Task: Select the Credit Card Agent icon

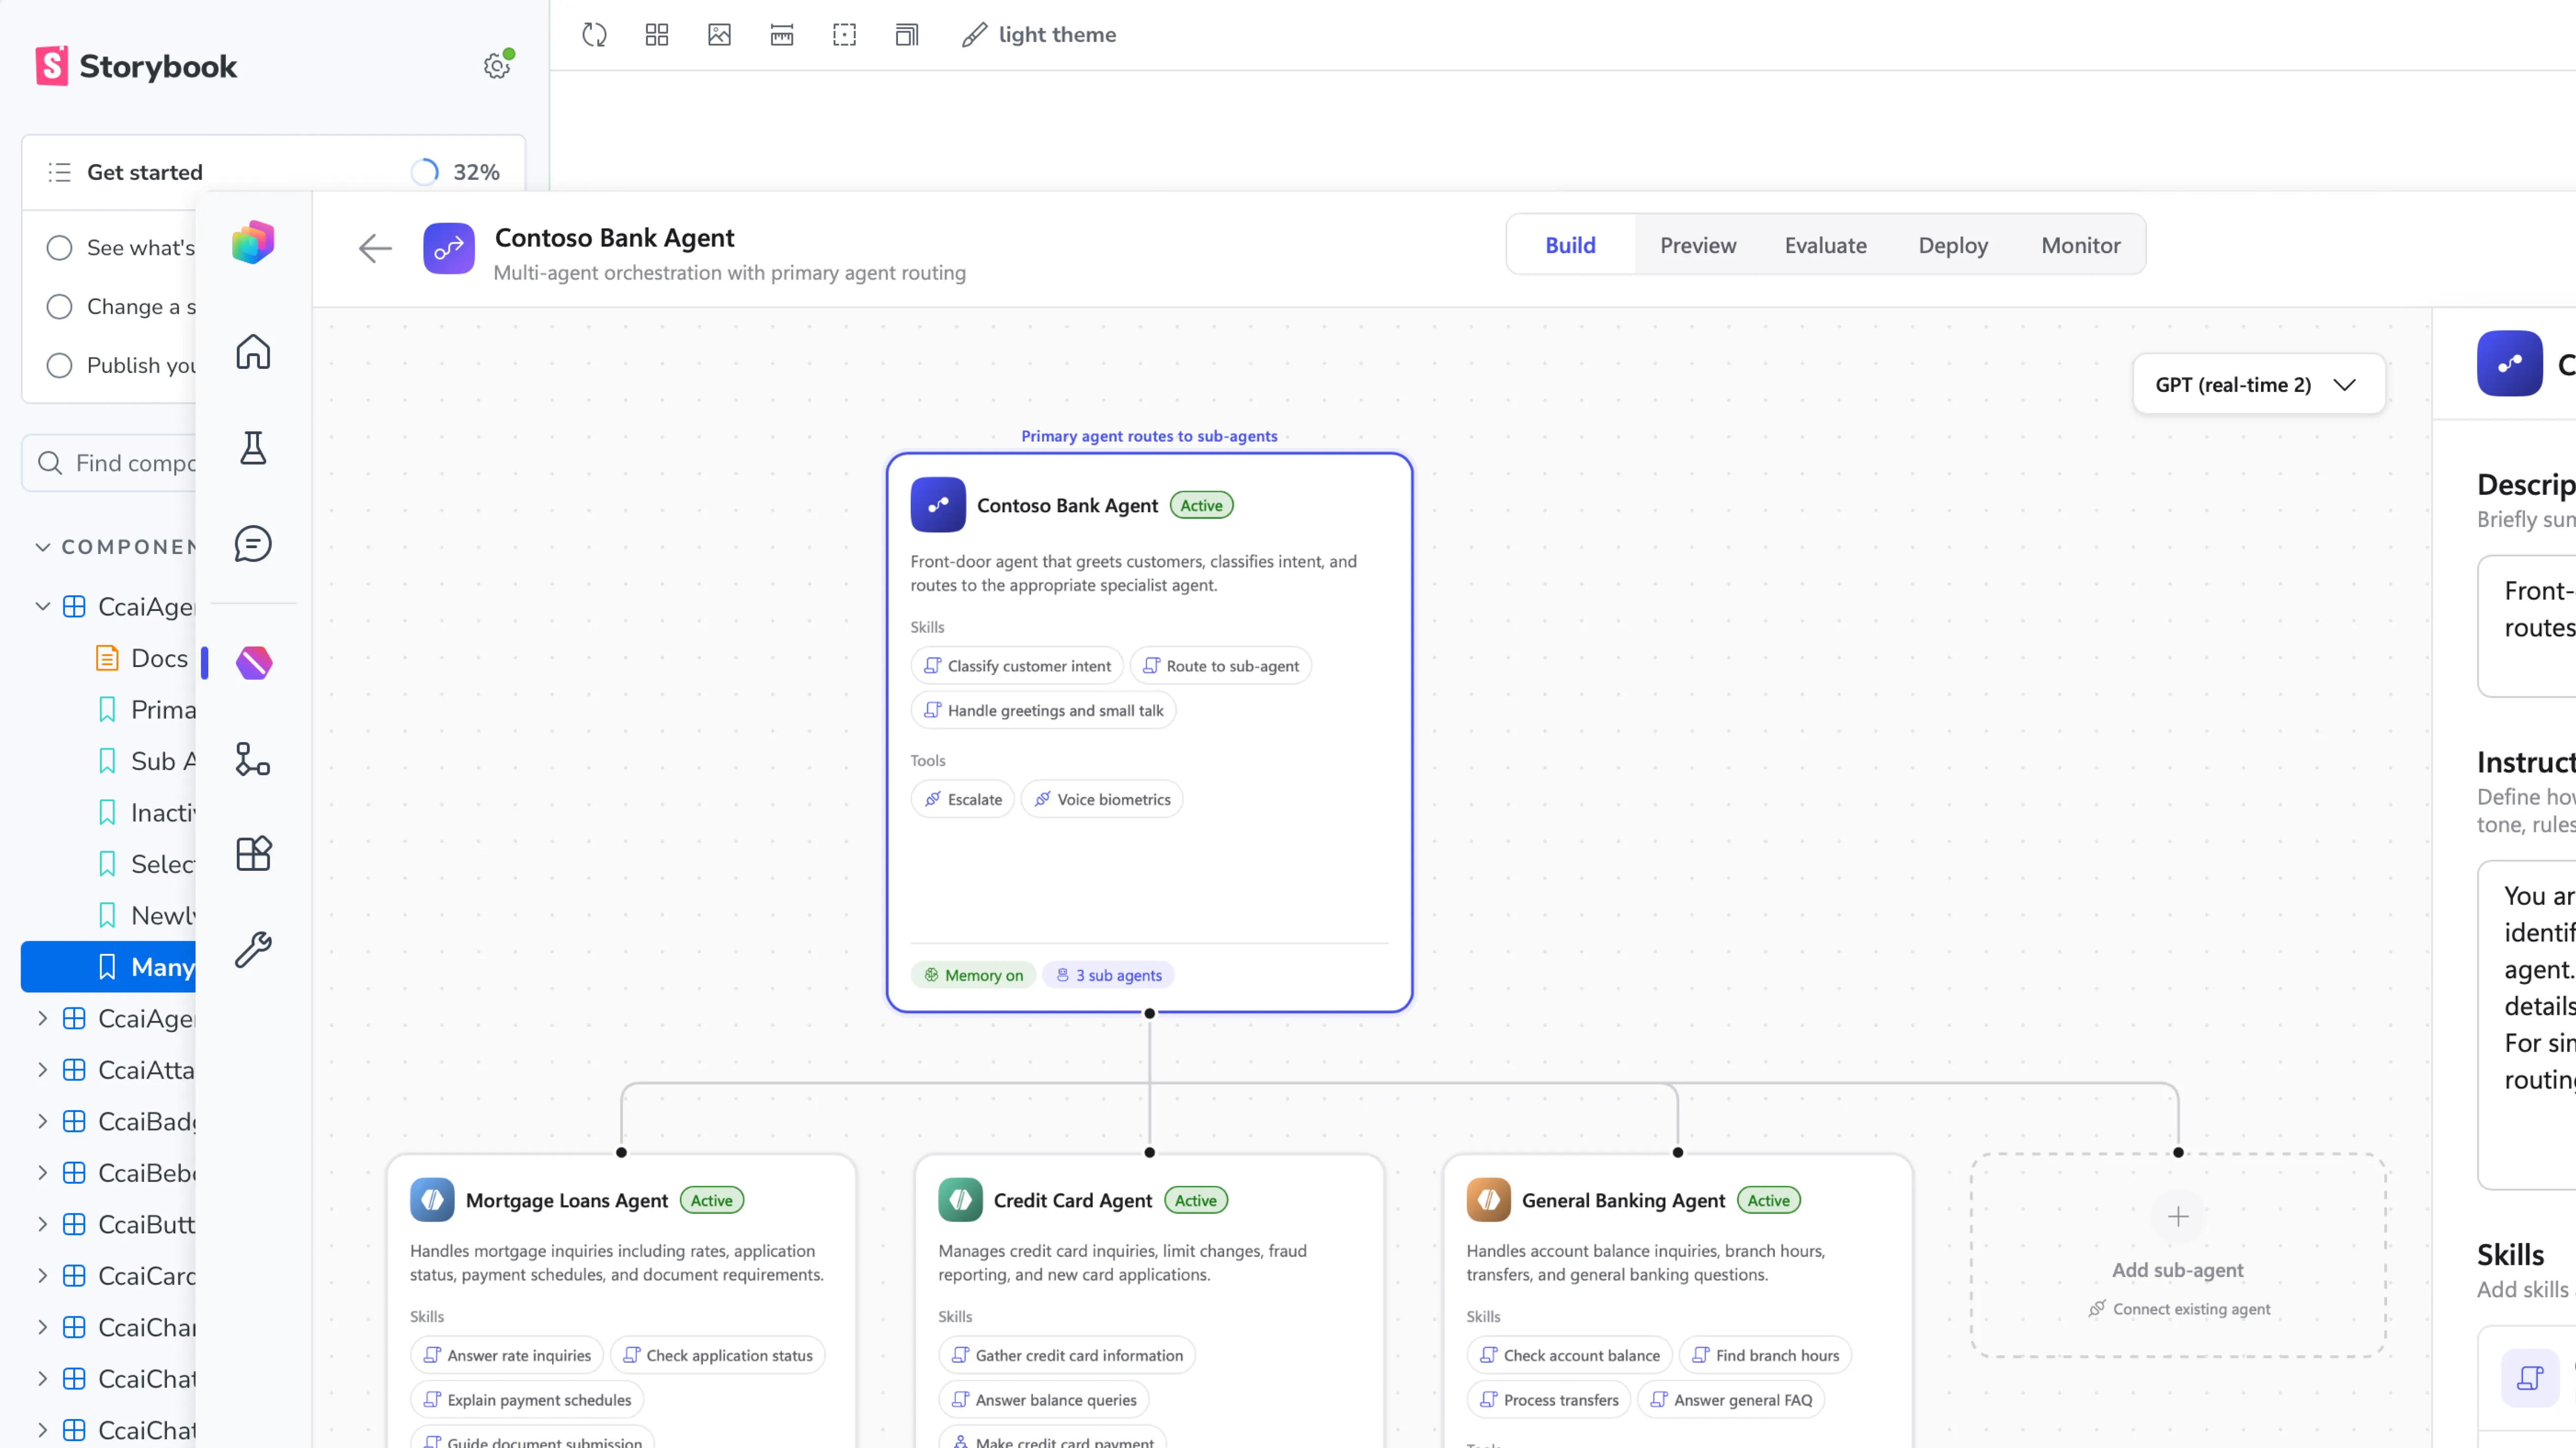Action: click(x=960, y=1200)
